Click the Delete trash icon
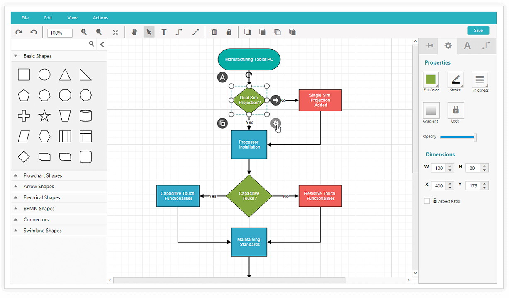 [214, 32]
